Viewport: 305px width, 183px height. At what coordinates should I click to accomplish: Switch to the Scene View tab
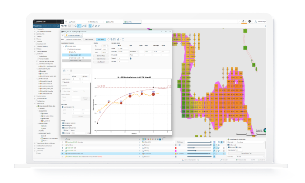(x=132, y=22)
